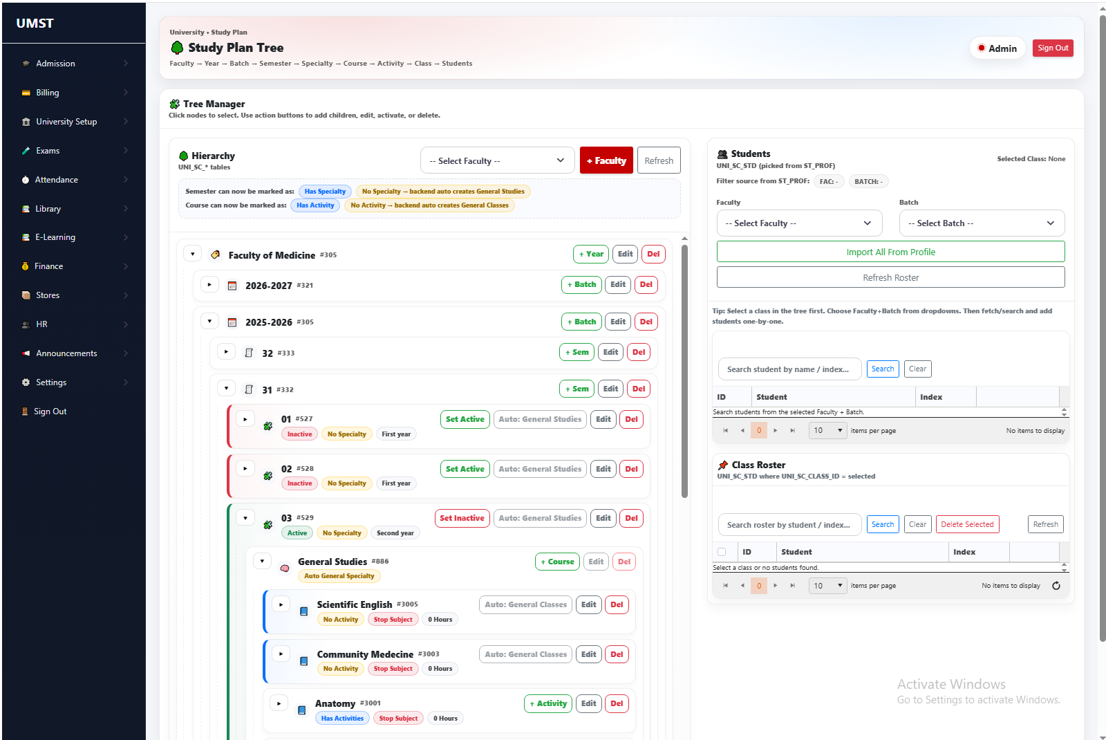Open the Hierarchy Select Faculty dropdown
Viewport: 1106px width, 740px height.
tap(497, 160)
